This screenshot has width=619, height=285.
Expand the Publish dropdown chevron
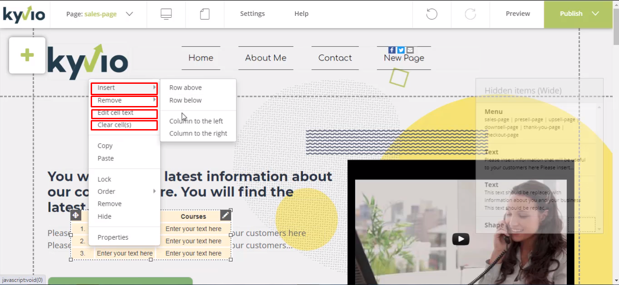(x=596, y=14)
